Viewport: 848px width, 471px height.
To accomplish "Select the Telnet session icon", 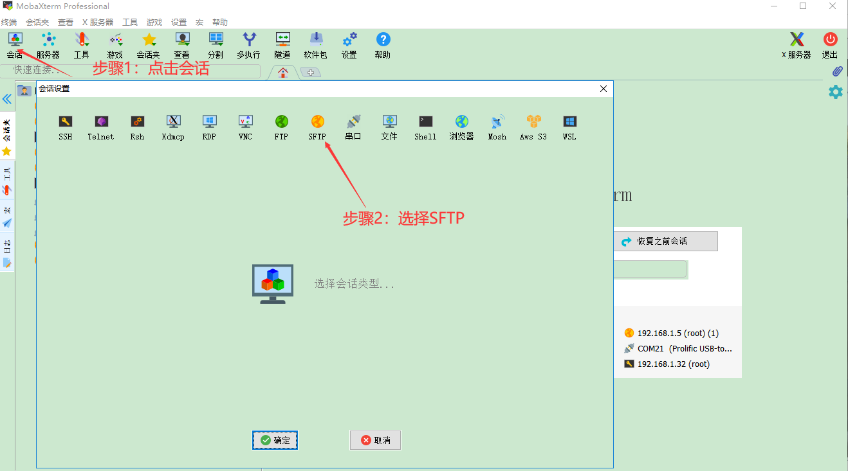I will (x=101, y=127).
